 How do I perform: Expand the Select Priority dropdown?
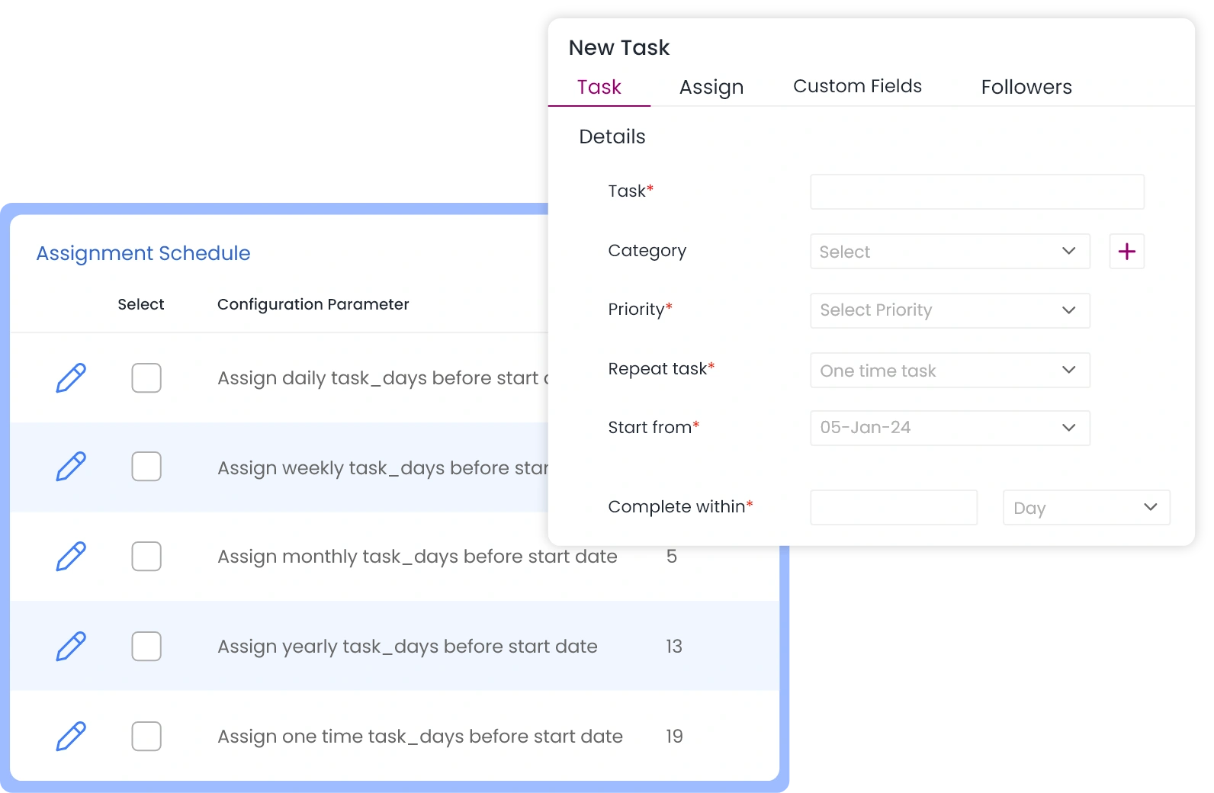949,310
